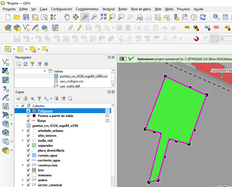The image size is (232, 187).
Task: Hide the cuerpo_agua layer
Action: (x=28, y=155)
